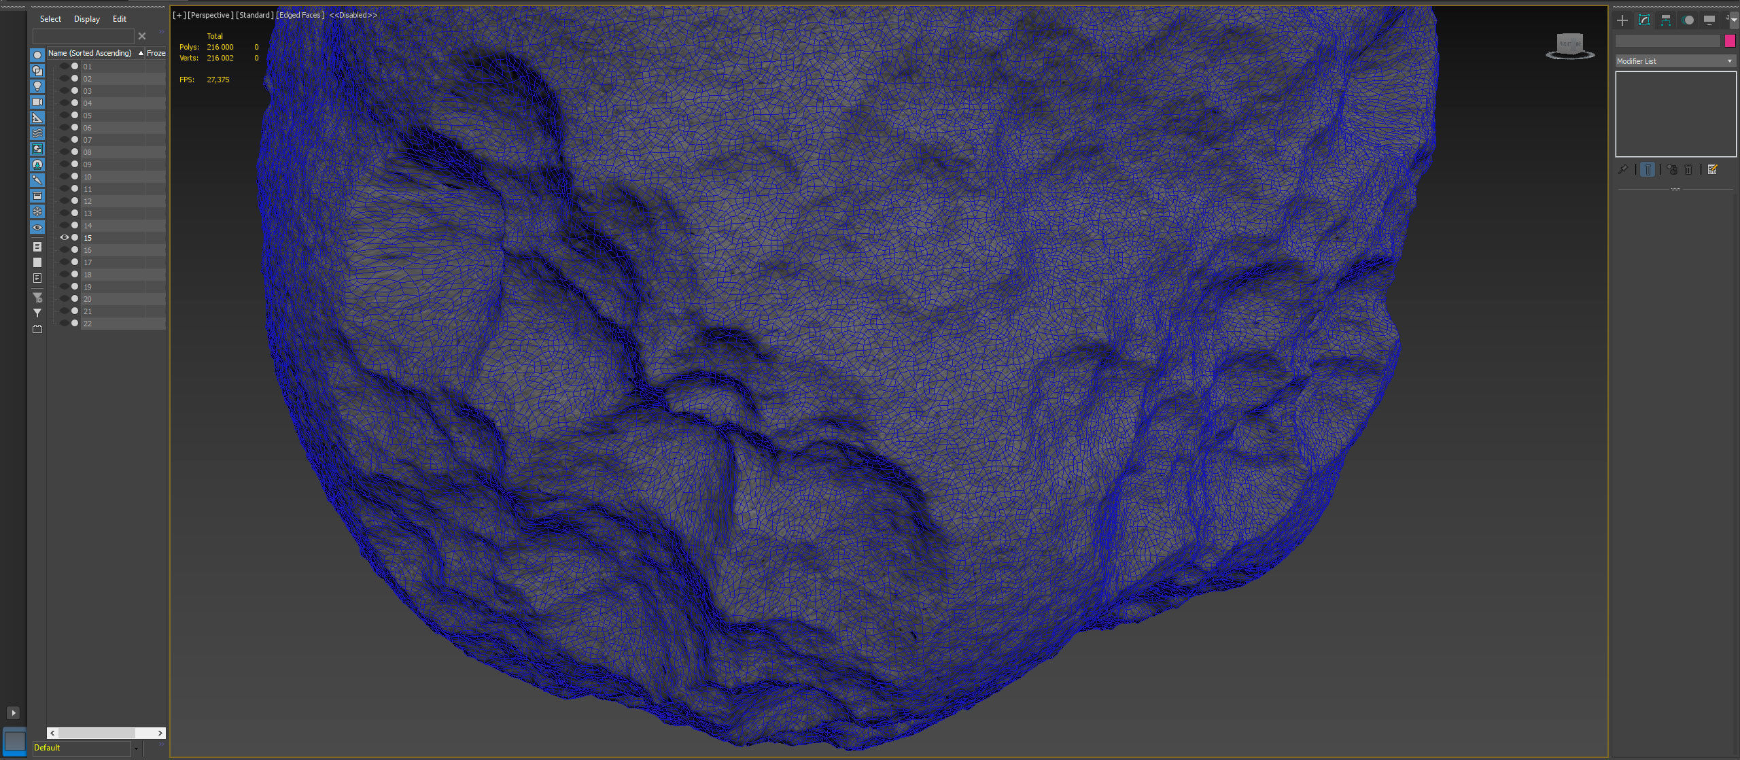
Task: Expand bottom chevron beside Default dropdown
Action: click(161, 745)
